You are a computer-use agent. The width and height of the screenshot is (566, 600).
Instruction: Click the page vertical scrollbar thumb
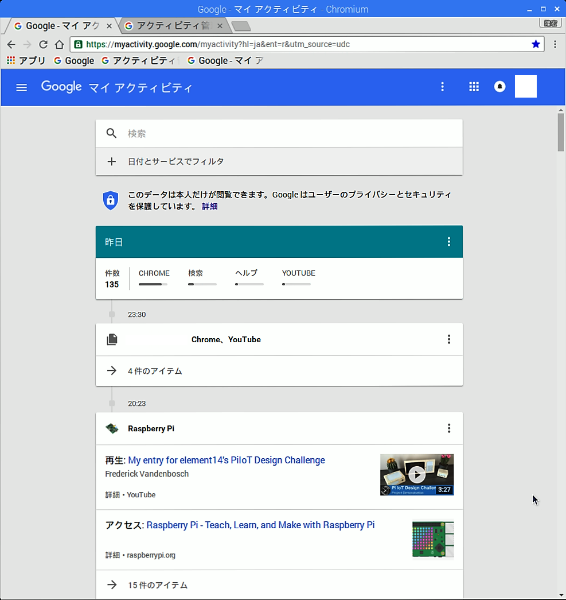click(x=561, y=133)
